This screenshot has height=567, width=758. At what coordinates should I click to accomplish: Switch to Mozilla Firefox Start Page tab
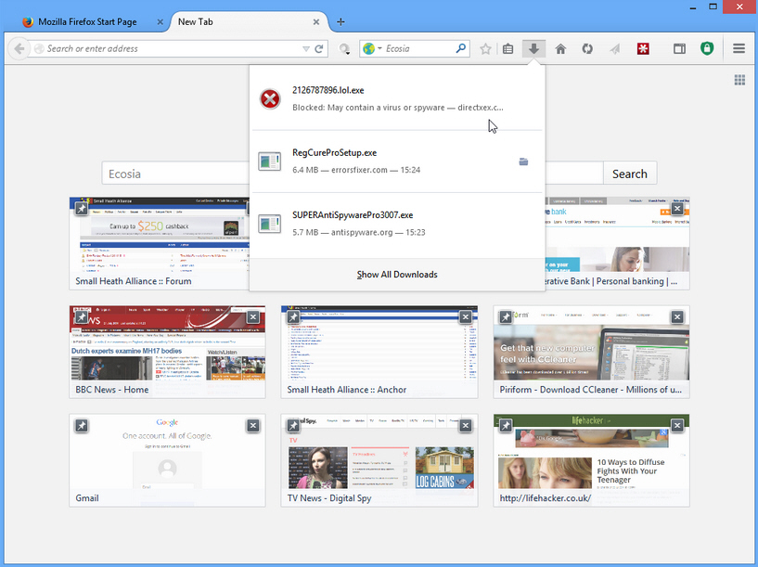pos(87,21)
